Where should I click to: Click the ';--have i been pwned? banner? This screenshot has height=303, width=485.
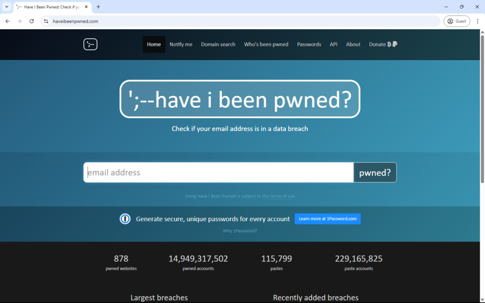point(240,99)
